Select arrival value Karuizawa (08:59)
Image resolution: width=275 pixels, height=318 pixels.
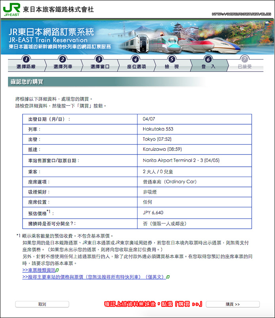(x=162, y=149)
